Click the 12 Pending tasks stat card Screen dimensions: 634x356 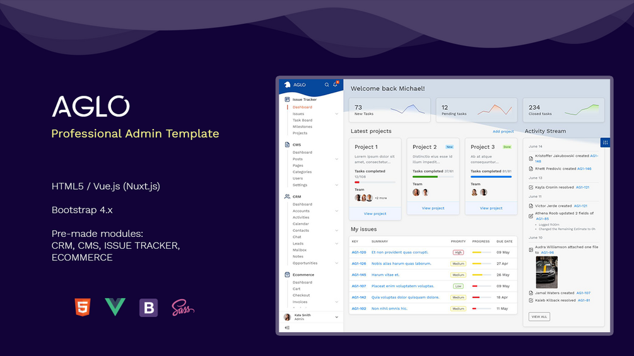(477, 110)
